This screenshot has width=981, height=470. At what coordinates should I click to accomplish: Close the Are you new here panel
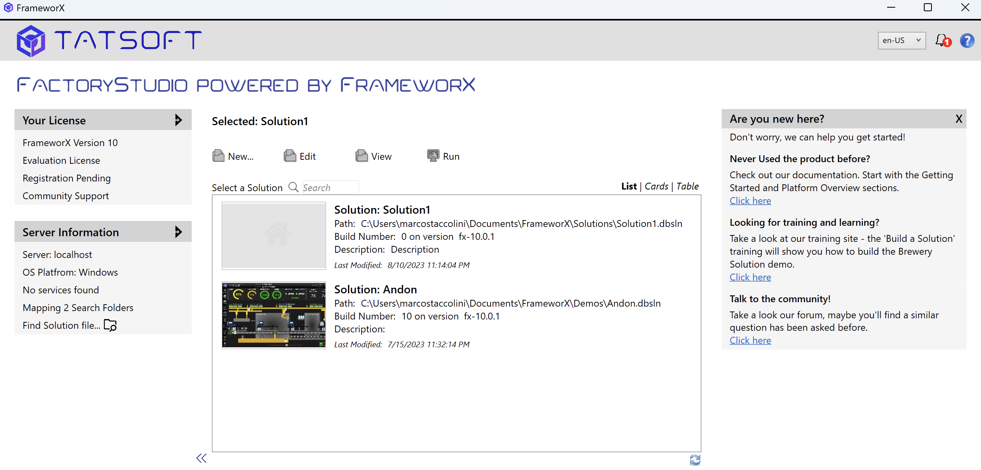click(959, 119)
